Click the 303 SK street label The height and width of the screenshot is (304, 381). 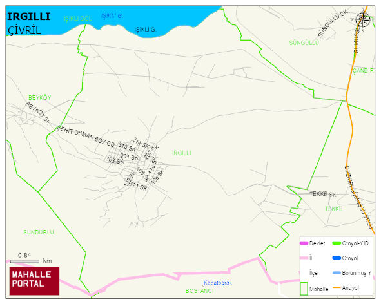click(115, 160)
